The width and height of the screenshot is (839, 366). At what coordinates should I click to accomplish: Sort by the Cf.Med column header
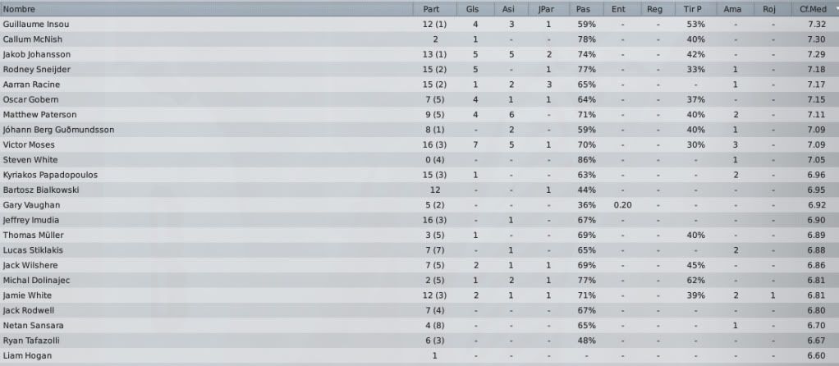click(815, 9)
